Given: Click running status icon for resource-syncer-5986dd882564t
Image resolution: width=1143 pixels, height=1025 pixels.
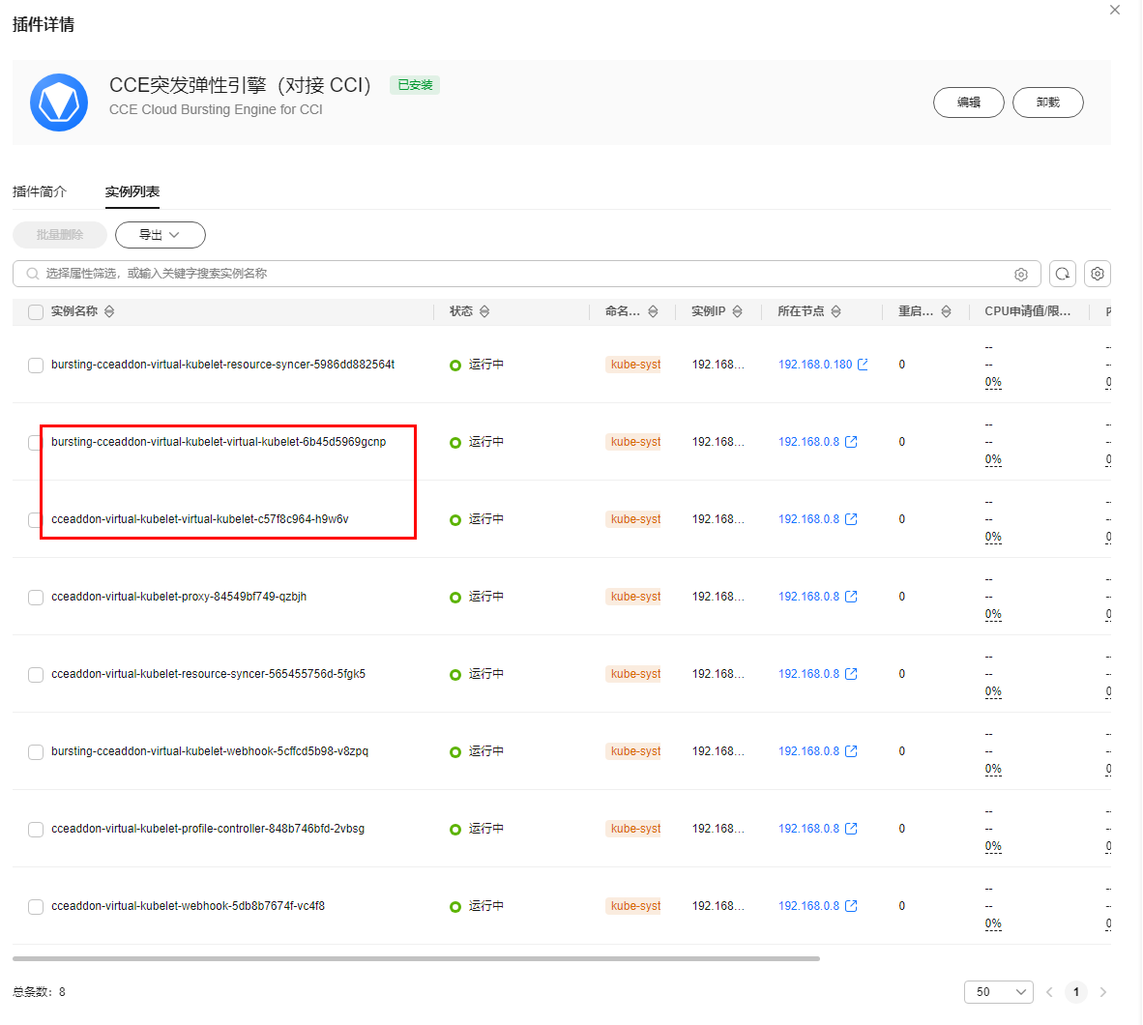Looking at the screenshot, I should point(455,366).
